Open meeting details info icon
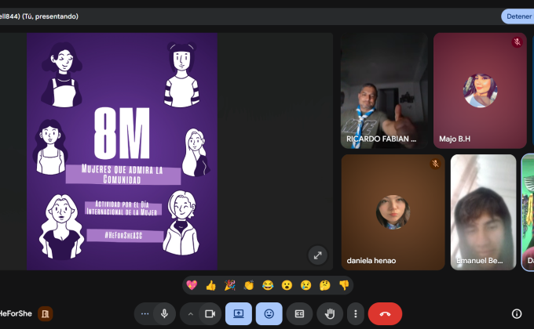The height and width of the screenshot is (329, 534). [x=517, y=313]
